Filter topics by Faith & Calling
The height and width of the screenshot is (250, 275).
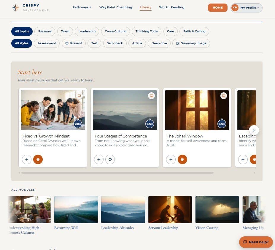coord(194,31)
